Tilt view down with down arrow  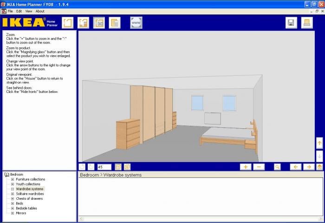(319, 156)
